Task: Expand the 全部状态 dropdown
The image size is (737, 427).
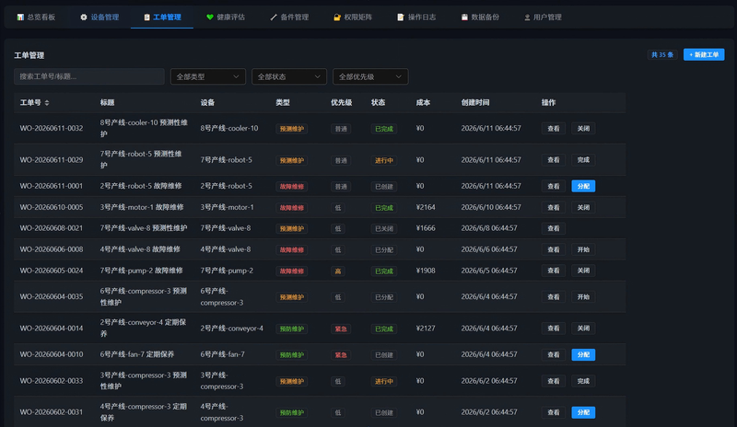Action: (289, 76)
